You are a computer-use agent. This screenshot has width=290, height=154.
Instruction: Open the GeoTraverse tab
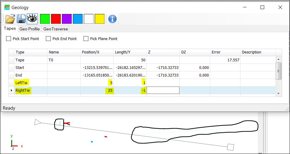point(56,29)
